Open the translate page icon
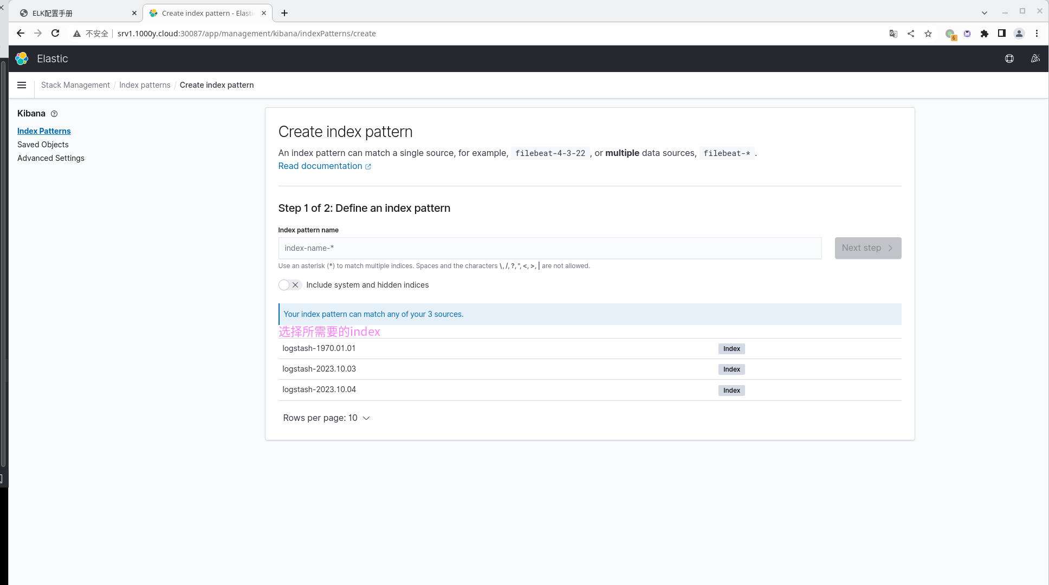 click(893, 34)
